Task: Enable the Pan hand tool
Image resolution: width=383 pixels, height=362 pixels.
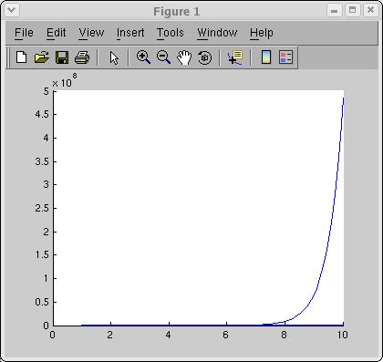Action: click(x=184, y=57)
